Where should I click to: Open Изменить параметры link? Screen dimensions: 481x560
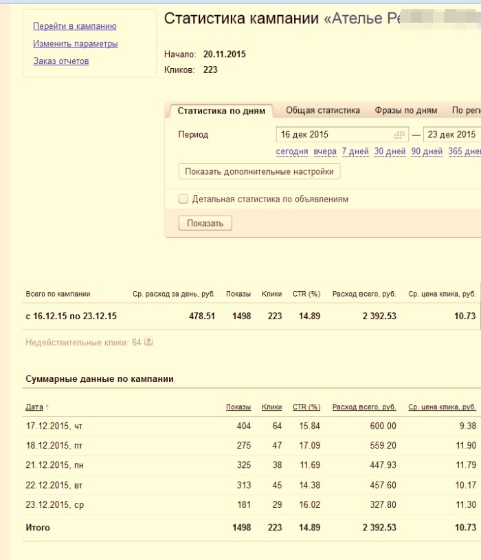coord(76,44)
